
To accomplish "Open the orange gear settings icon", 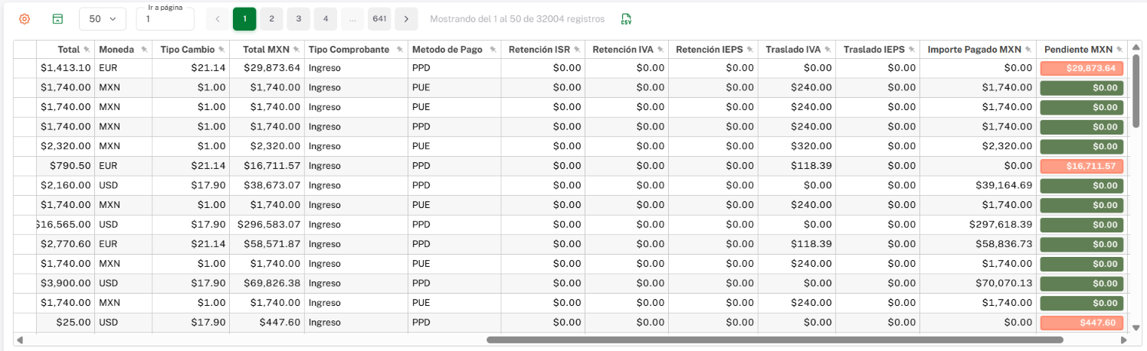I will (25, 18).
